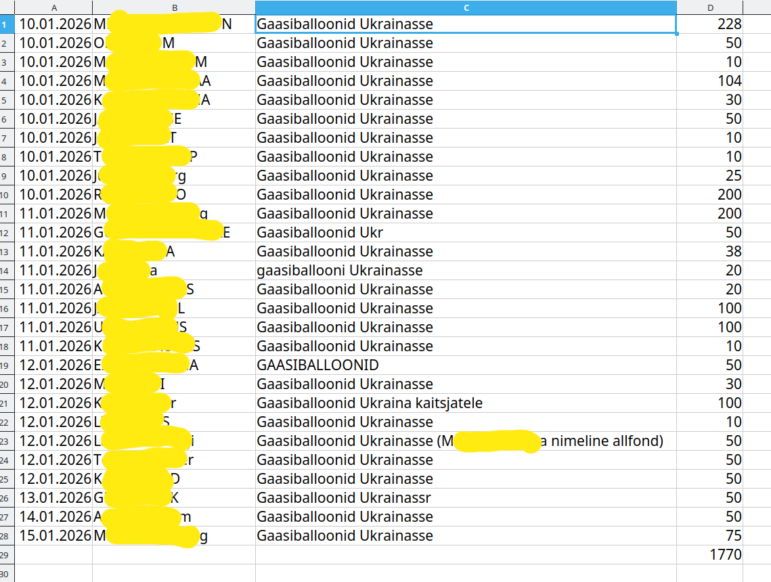Select row 21 header
This screenshot has width=771, height=582.
pos(7,403)
